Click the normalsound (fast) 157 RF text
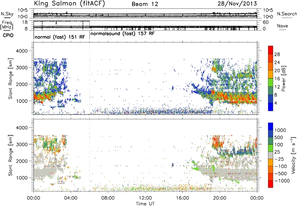297x206 pixels. [x=123, y=33]
